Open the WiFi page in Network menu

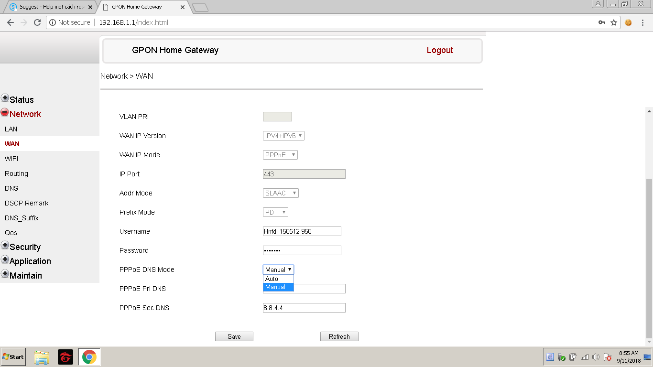(11, 159)
